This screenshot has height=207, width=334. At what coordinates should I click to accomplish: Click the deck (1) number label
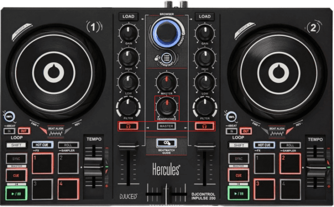click(93, 27)
